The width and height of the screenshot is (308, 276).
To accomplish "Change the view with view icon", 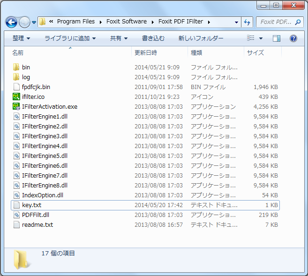I will [251, 38].
